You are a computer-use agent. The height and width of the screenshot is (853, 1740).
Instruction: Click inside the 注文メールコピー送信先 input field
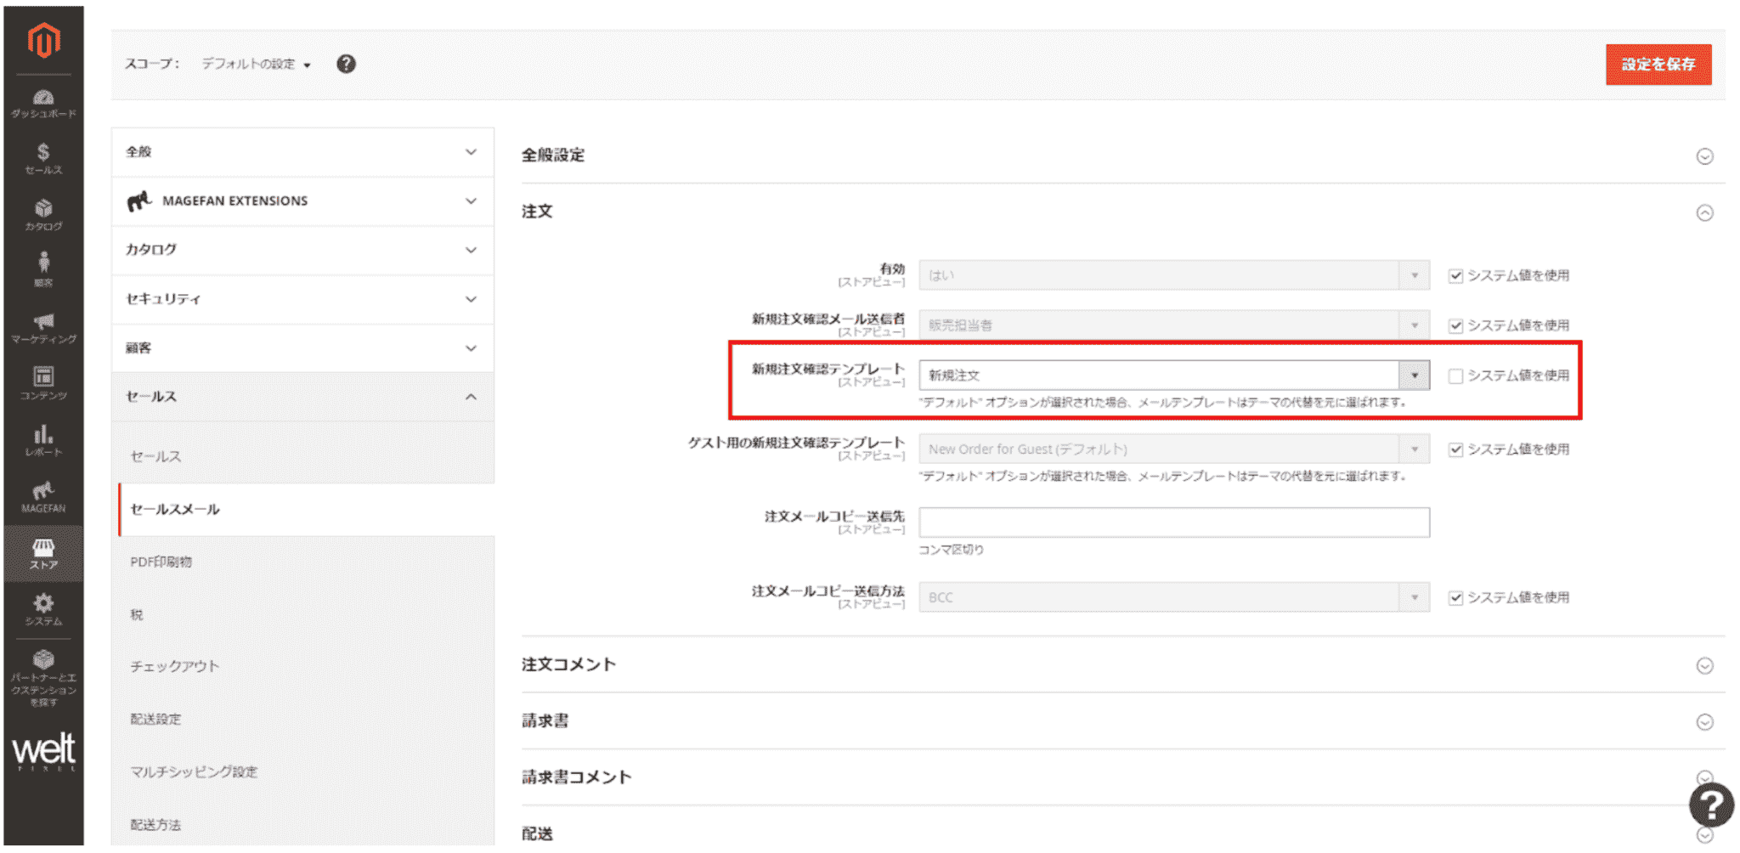coord(1172,523)
